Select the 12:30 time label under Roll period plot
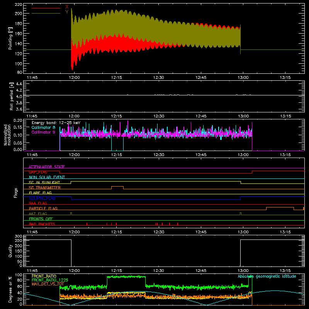This screenshot has width=309, height=309. click(159, 116)
